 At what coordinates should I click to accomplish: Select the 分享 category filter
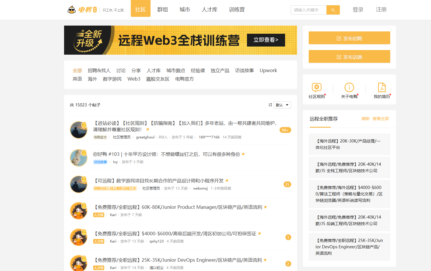click(x=136, y=70)
